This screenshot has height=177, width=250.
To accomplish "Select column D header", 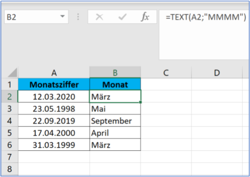I will [x=217, y=73].
